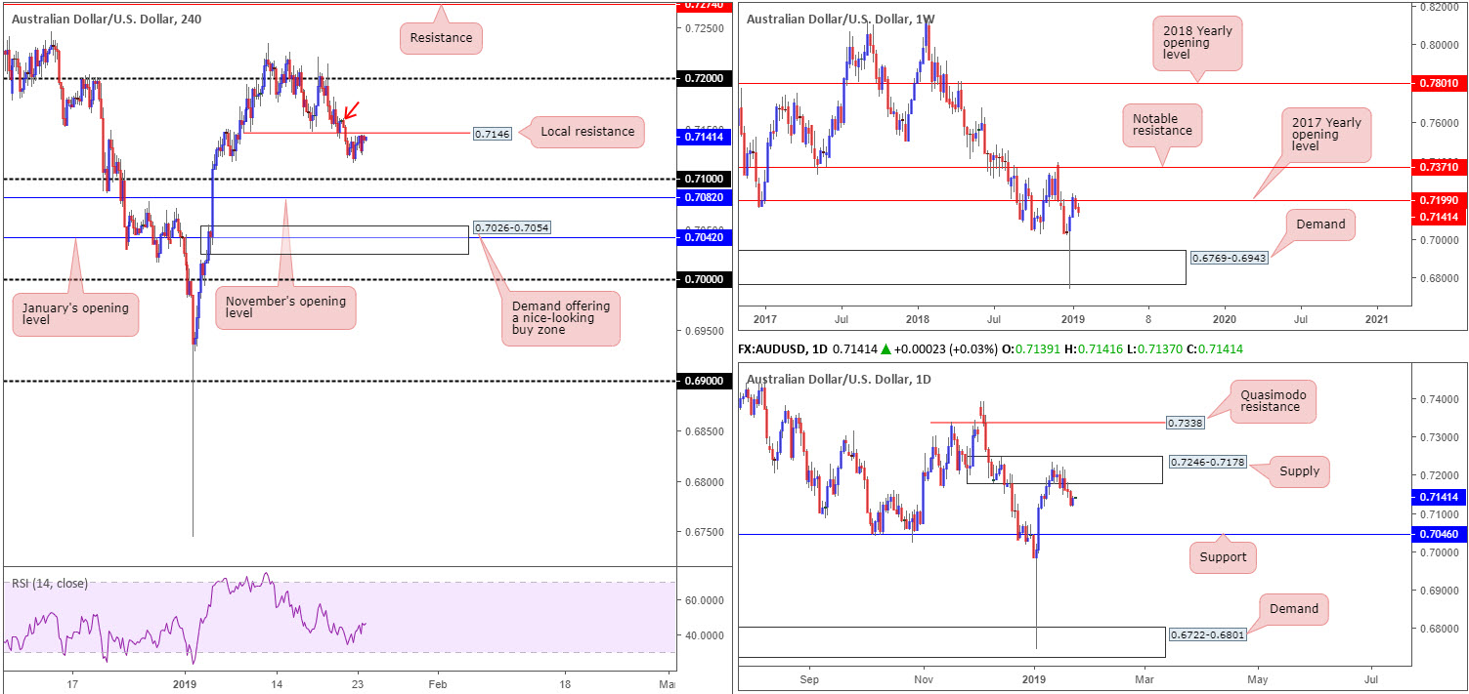This screenshot has width=1469, height=694.
Task: Click the 'January's opening level' callout
Action: [x=75, y=316]
